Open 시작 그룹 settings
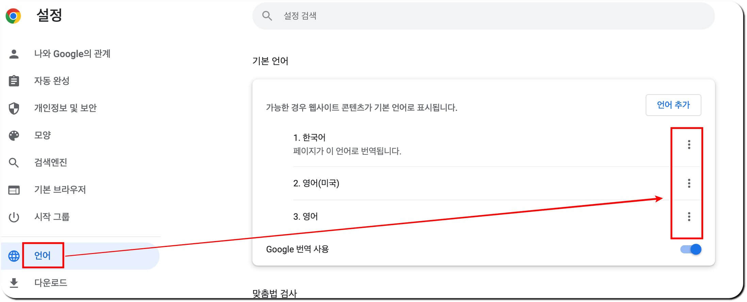This screenshot has width=747, height=302. pos(52,217)
